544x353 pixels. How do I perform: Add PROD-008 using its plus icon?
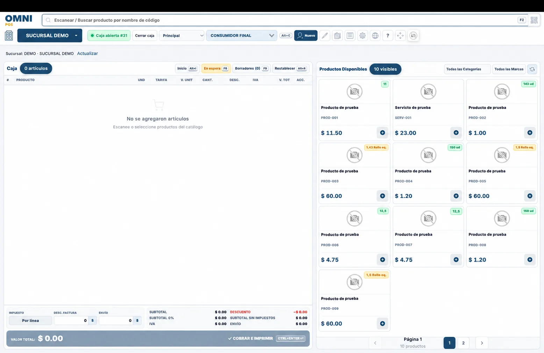point(530,259)
